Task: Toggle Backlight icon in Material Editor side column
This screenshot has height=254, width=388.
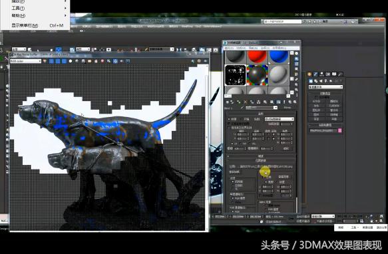Action: coord(296,59)
